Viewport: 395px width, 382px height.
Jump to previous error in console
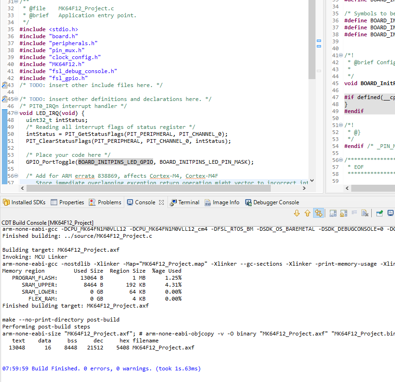tap(308, 213)
